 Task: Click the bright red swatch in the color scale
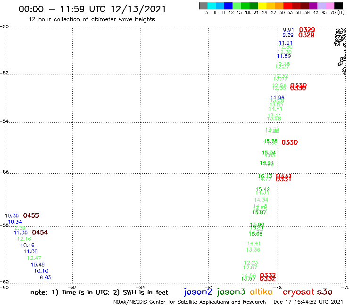tap(288, 6)
